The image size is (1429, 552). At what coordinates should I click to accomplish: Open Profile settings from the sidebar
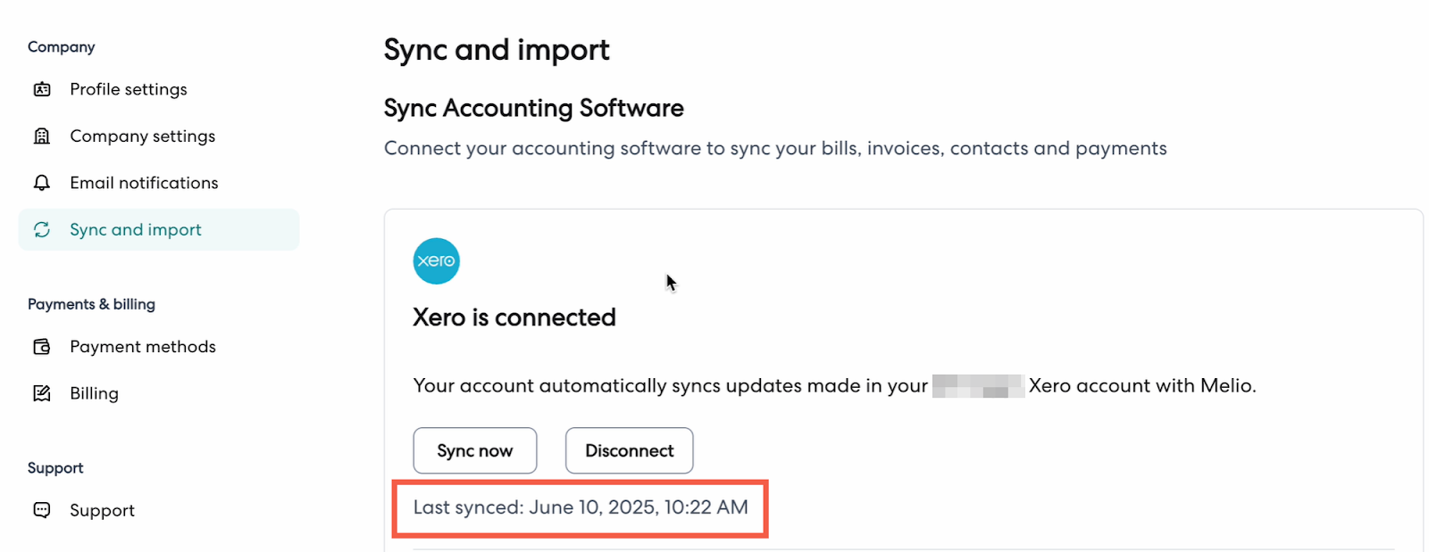coord(129,89)
